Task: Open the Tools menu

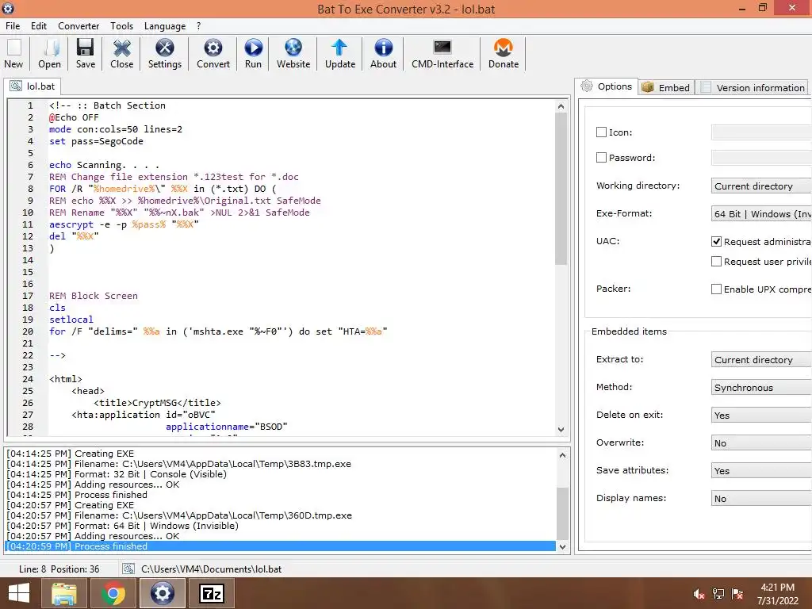Action: tap(121, 26)
